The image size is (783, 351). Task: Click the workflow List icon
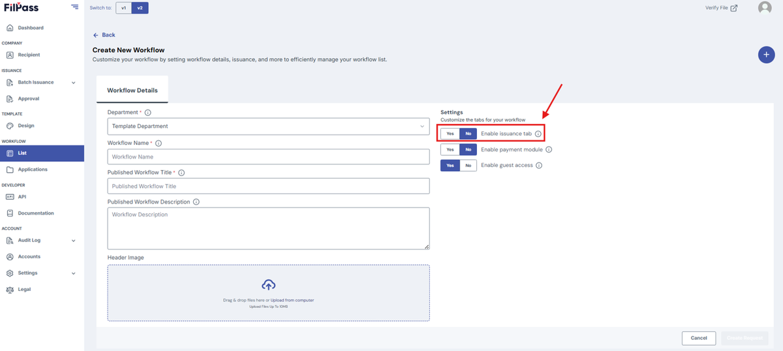(x=10, y=153)
